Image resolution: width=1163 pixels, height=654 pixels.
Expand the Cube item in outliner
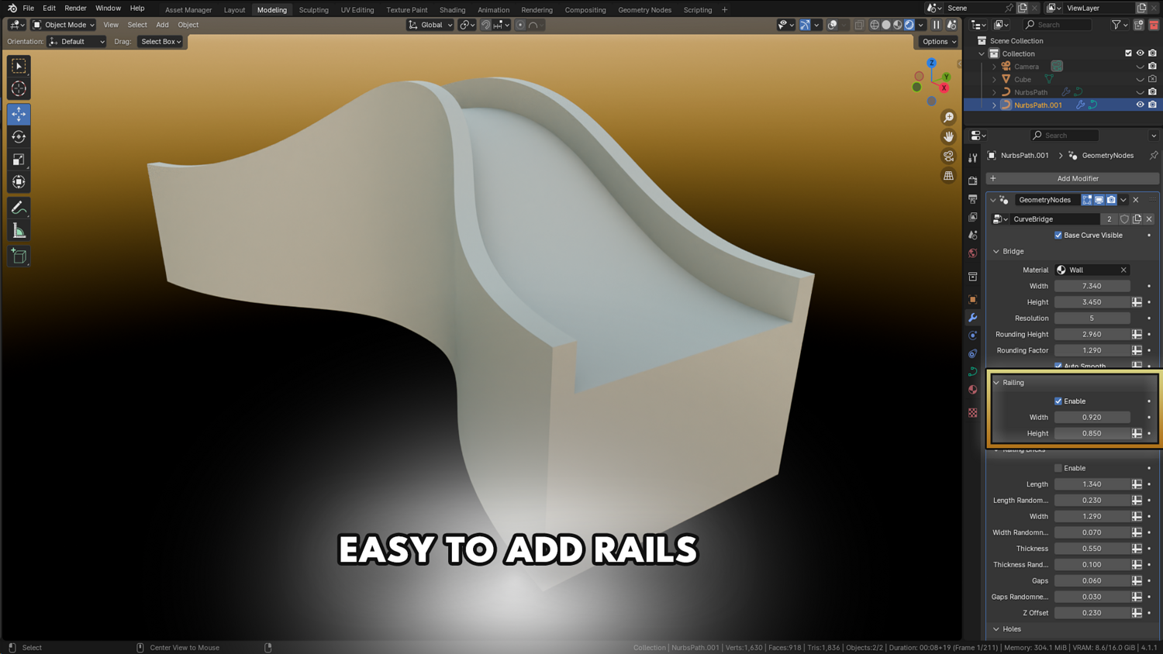[x=994, y=79]
